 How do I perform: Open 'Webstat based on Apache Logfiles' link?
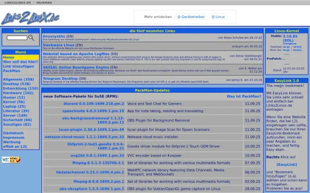(x=76, y=54)
